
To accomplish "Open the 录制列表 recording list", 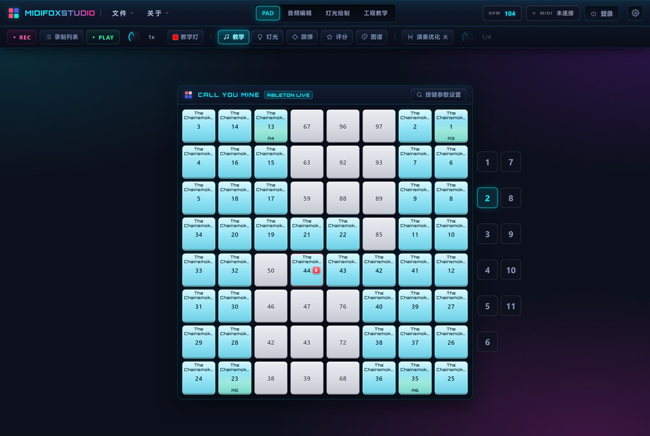I will (61, 37).
